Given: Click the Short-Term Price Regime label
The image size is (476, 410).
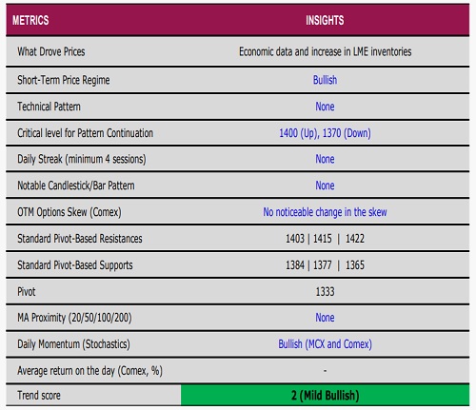Looking at the screenshot, I should coord(64,80).
